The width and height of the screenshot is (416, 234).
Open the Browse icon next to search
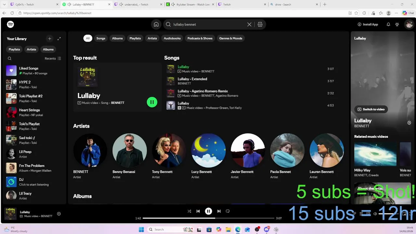[260, 24]
